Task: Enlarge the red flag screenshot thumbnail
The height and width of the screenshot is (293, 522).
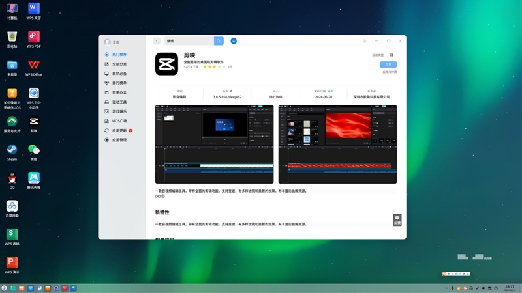Action: [337, 144]
